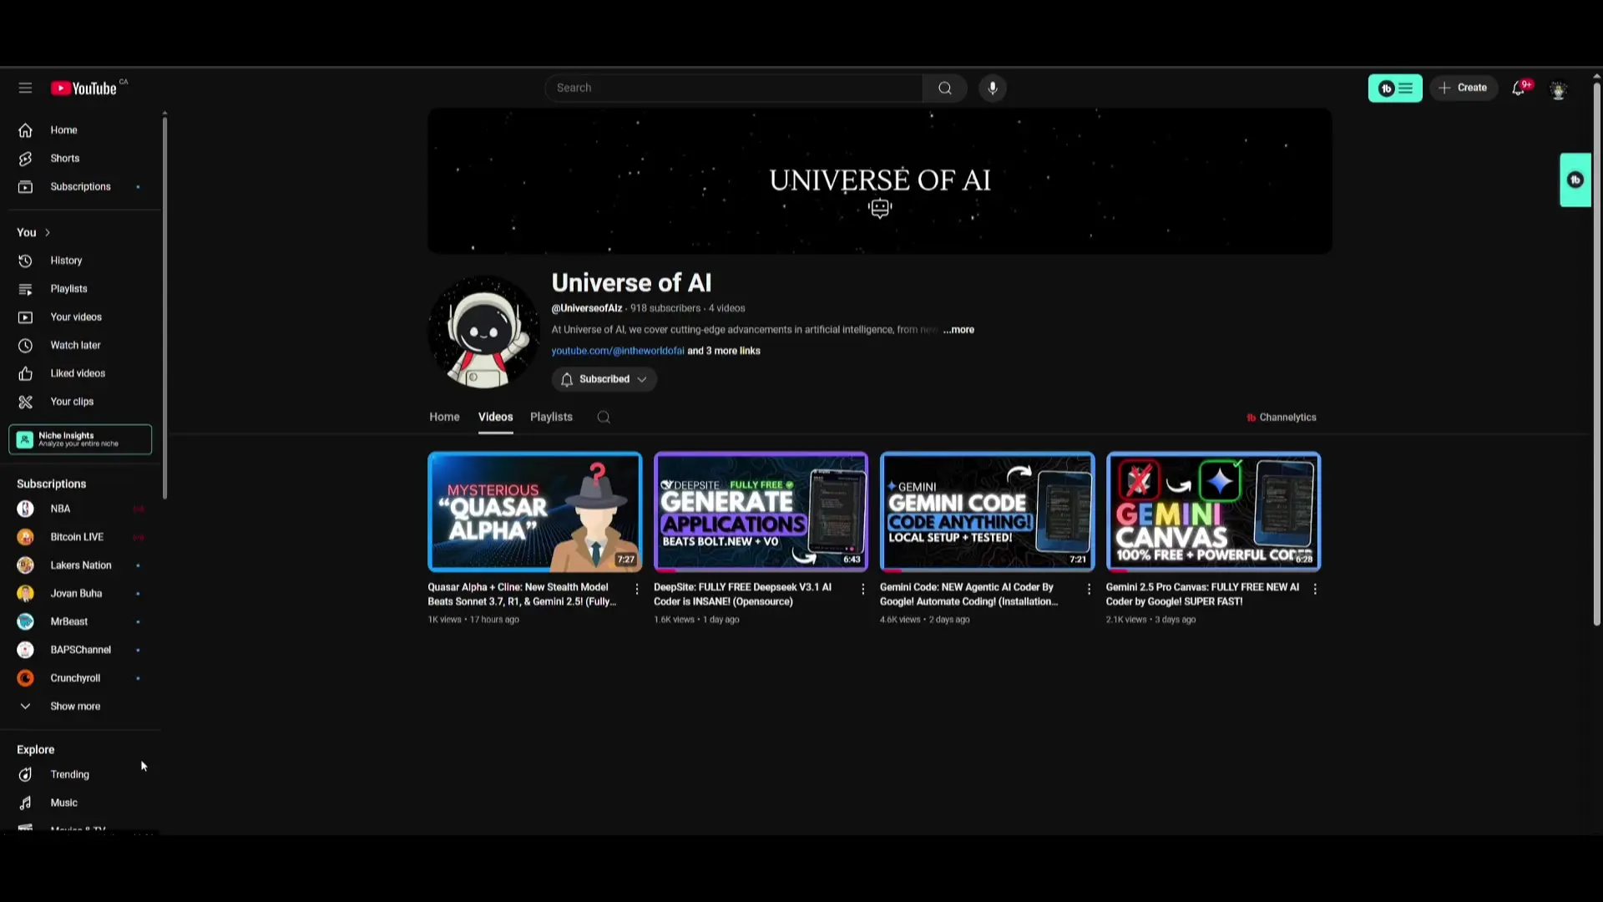Screen dimensions: 1603x902
Task: Open the account avatar menu
Action: pyautogui.click(x=1558, y=89)
